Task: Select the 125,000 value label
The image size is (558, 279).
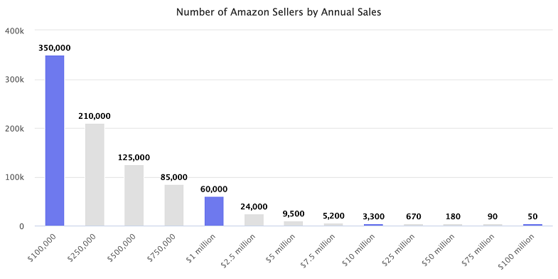Action: (134, 157)
